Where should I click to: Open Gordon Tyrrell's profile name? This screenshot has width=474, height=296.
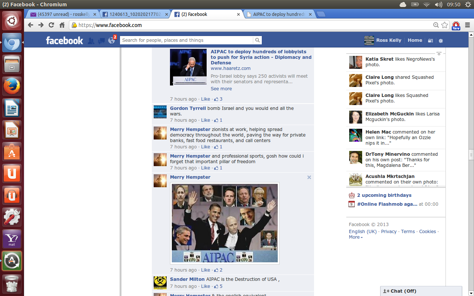point(188,108)
